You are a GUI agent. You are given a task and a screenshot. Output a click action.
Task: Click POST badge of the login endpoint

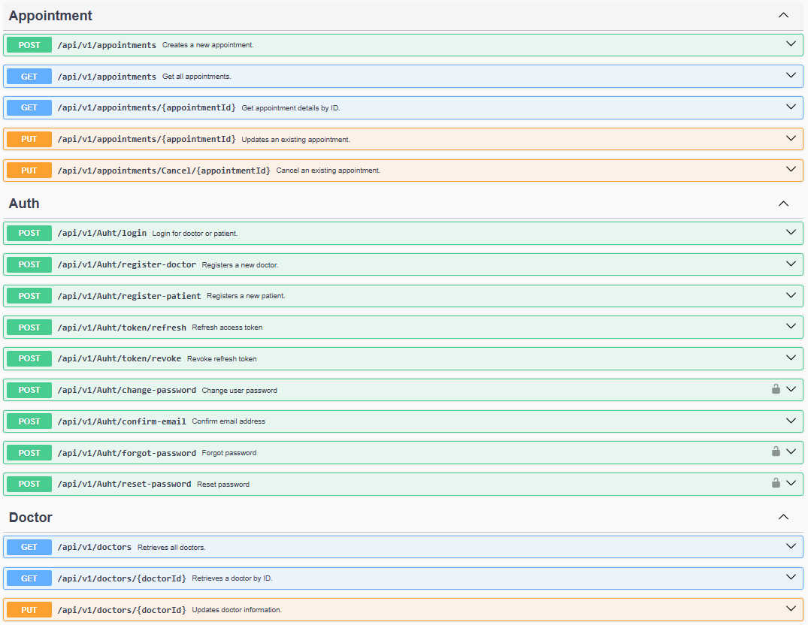click(29, 233)
